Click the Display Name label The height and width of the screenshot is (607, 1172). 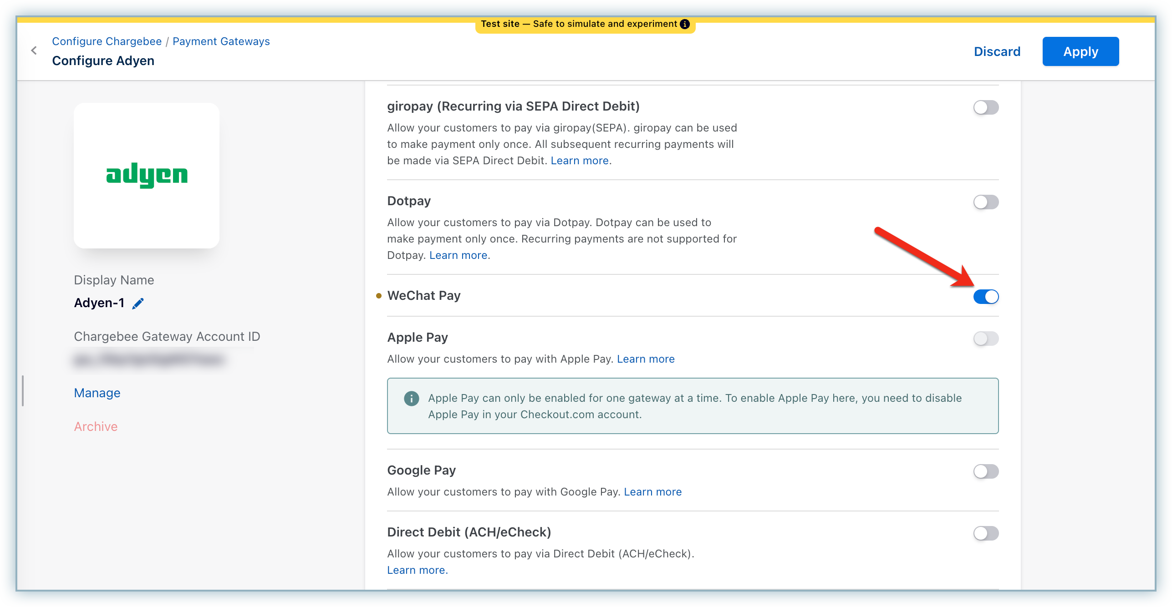(114, 280)
